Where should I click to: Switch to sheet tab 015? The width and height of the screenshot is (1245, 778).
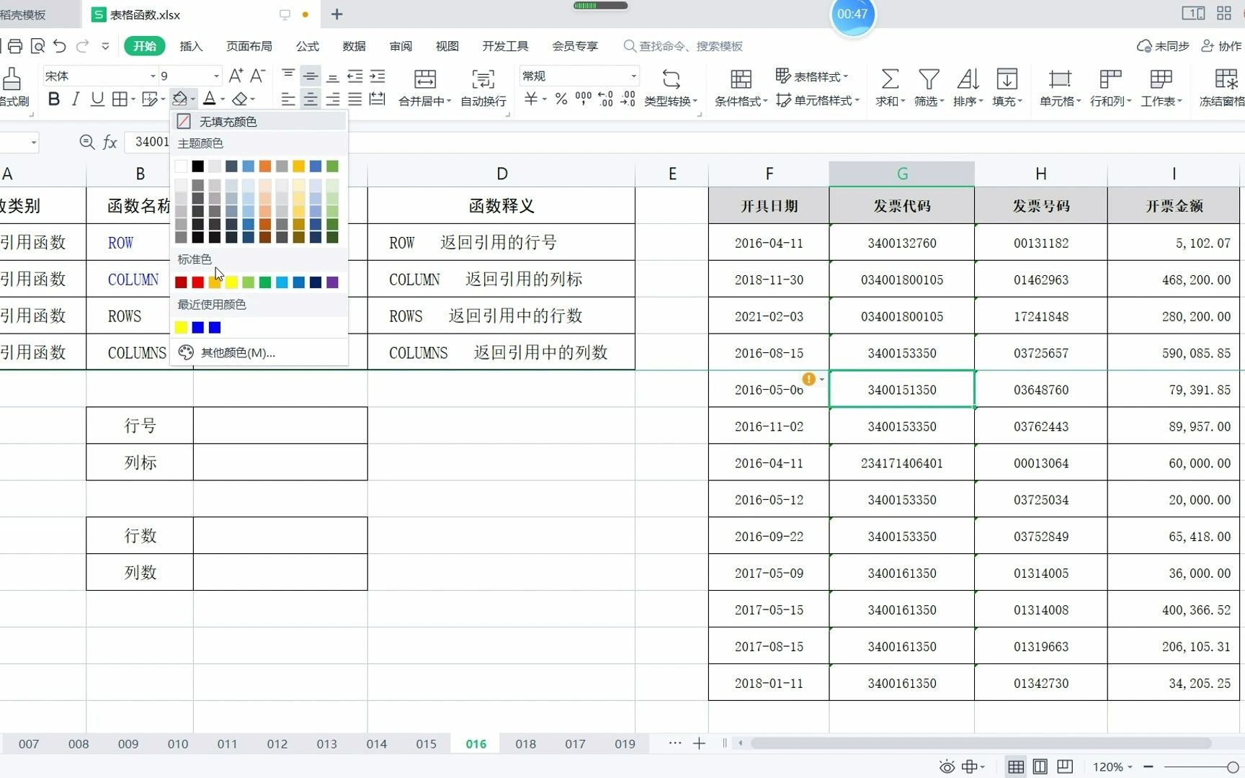pos(426,743)
